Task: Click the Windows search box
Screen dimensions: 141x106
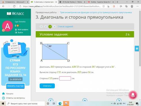Action: click(25, 103)
